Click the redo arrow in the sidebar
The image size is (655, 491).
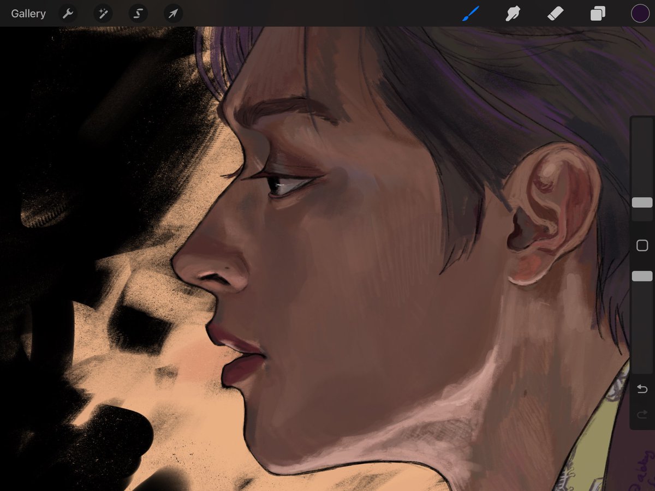[x=642, y=415]
